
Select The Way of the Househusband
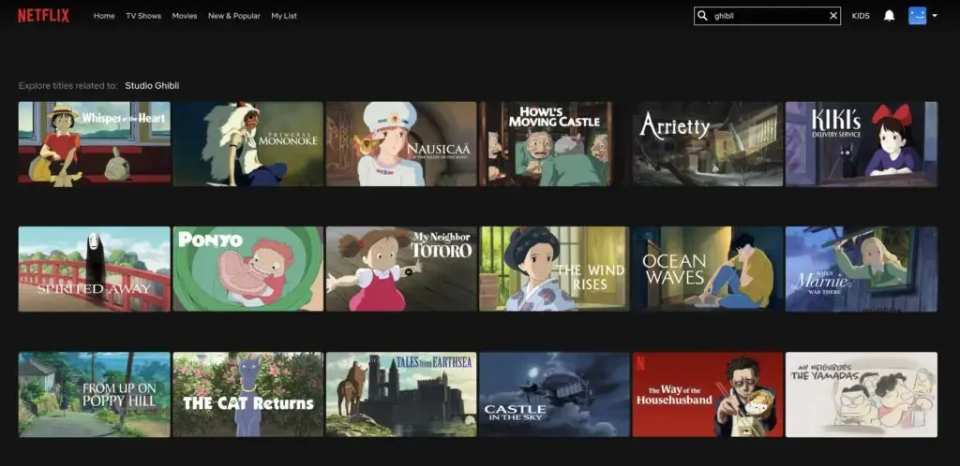pos(707,394)
